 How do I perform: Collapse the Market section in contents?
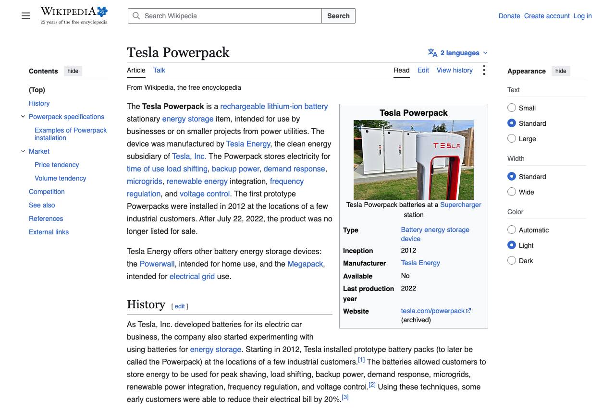(23, 151)
